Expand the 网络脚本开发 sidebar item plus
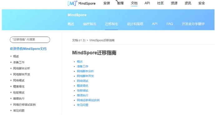This screenshot has height=115, width=216. point(11,74)
